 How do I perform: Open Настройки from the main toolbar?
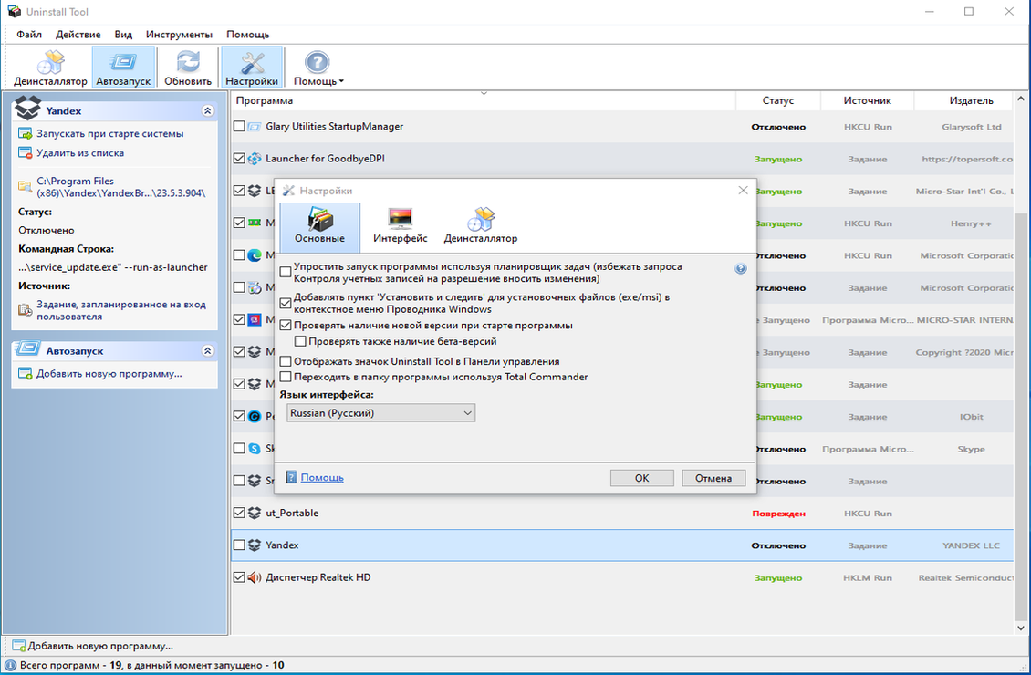[252, 67]
